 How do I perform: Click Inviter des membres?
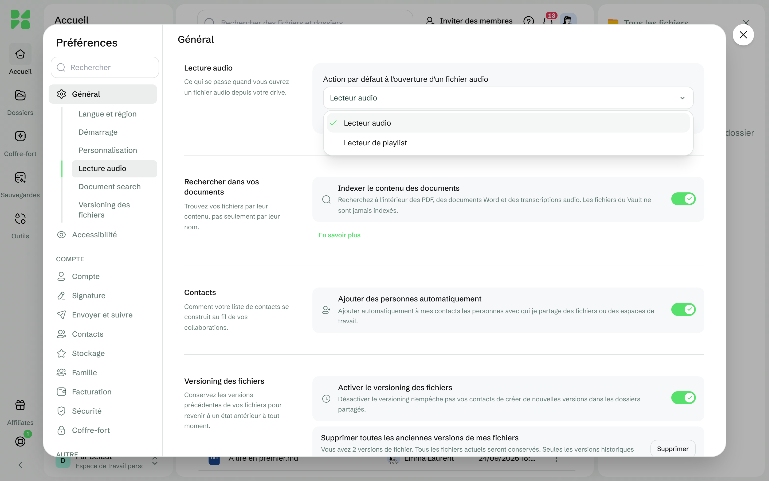pyautogui.click(x=469, y=21)
